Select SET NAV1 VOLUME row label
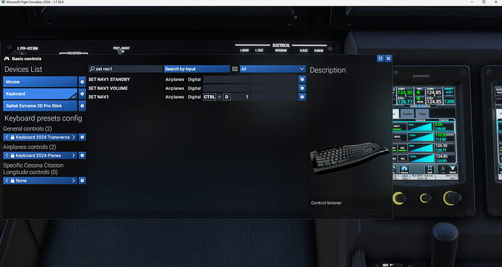The width and height of the screenshot is (502, 267). click(108, 88)
